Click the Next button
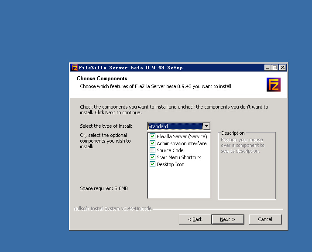Viewport: 312px width, 252px height. [228, 219]
